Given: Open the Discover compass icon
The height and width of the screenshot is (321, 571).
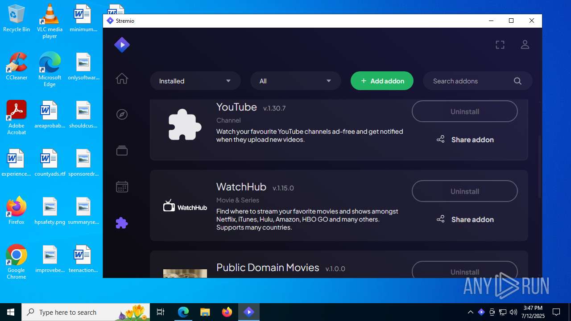Looking at the screenshot, I should pos(122,115).
